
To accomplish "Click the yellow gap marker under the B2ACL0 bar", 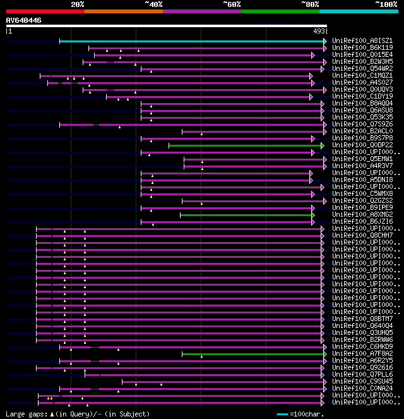I will pyautogui.click(x=202, y=134).
